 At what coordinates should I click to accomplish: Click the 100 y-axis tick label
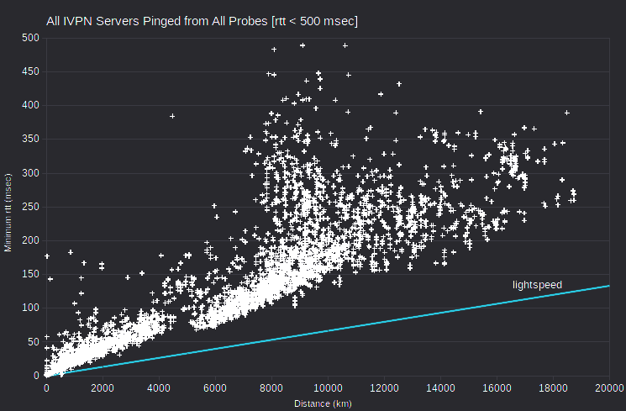pos(31,308)
